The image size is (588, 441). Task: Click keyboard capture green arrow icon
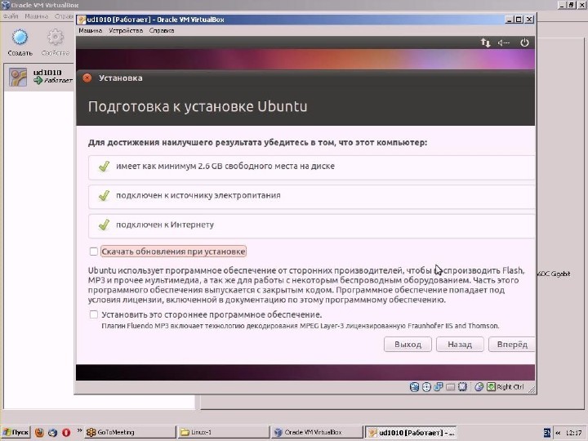(x=491, y=386)
